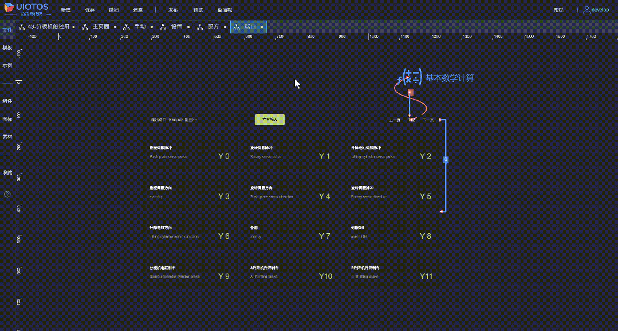Image resolution: width=618 pixels, height=331 pixels.
Task: Open the 收藏 sidebar panel
Action: (x=7, y=172)
